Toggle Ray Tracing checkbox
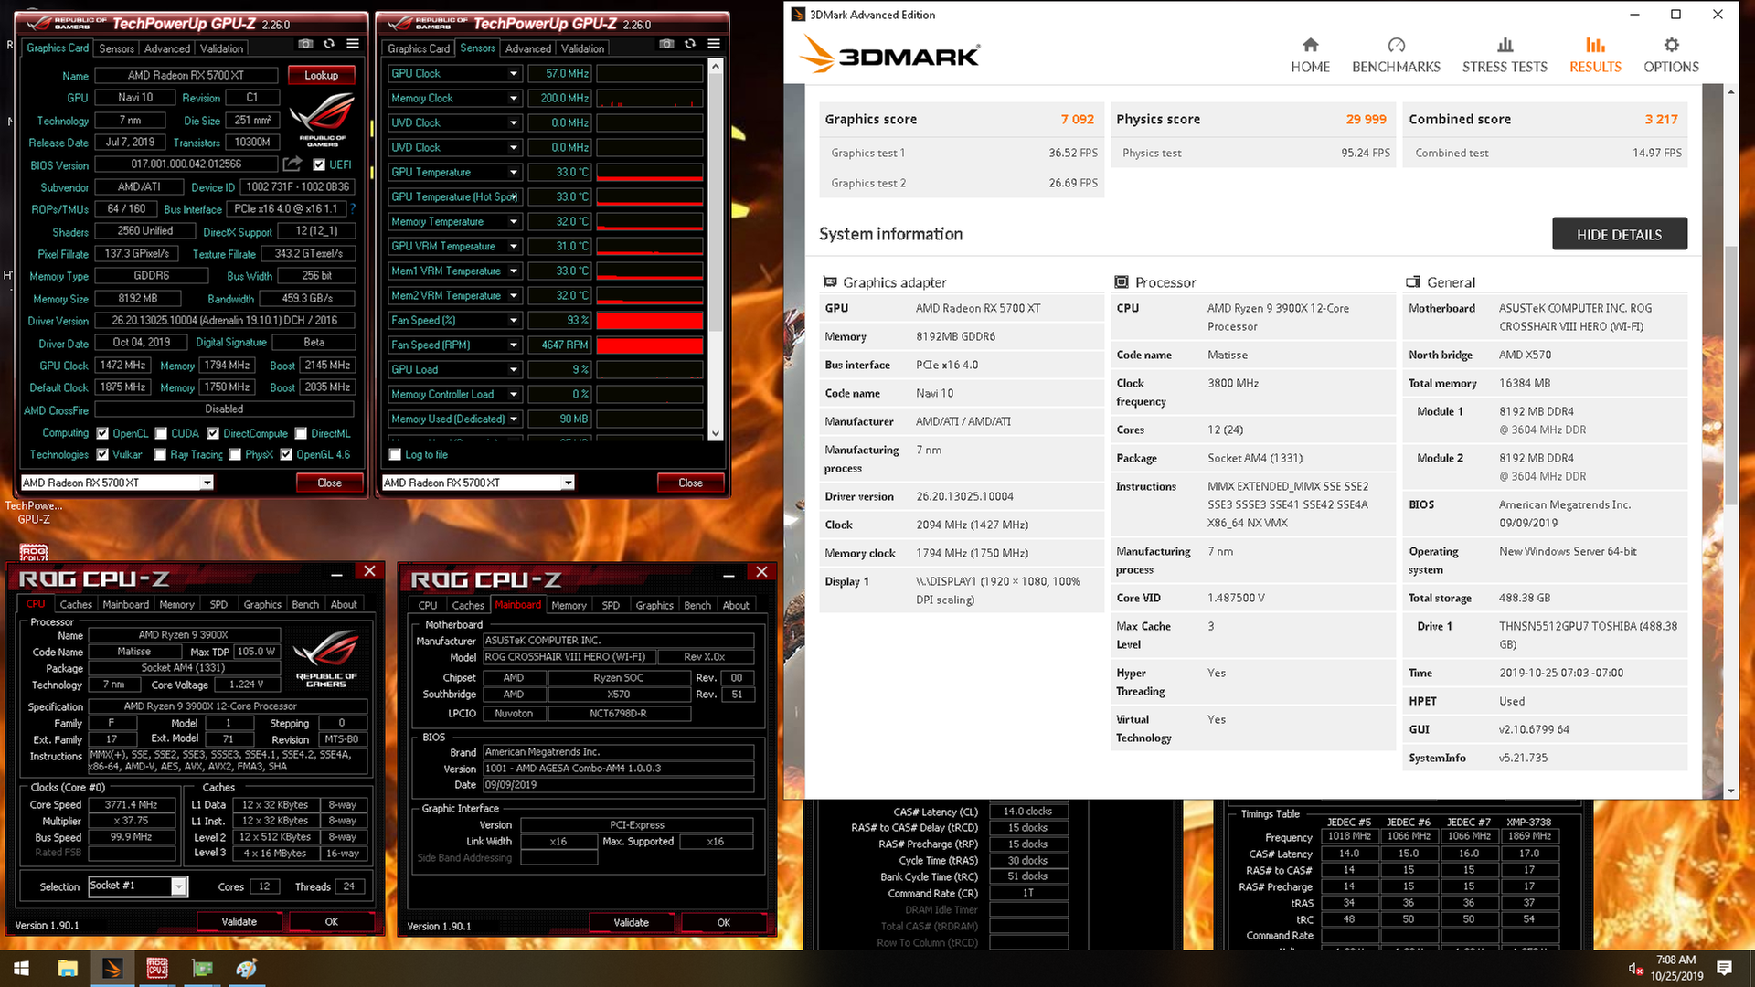Screen dimensions: 1755x987 point(160,454)
